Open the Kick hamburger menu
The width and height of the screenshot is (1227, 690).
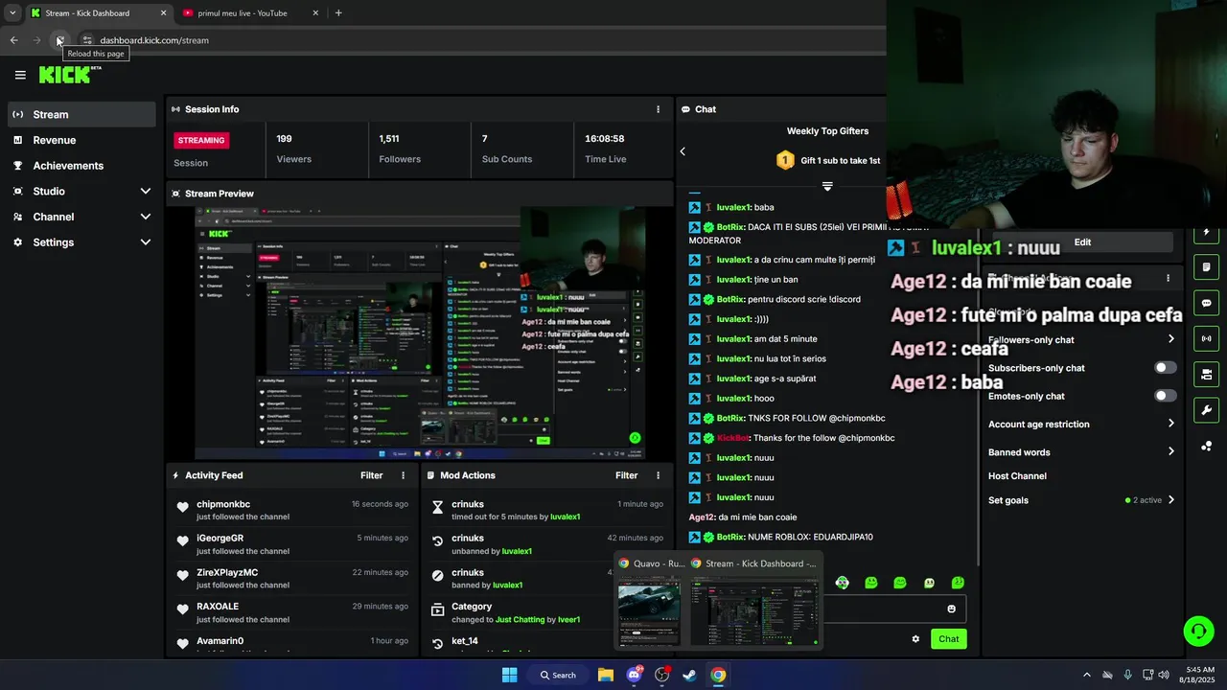pyautogui.click(x=20, y=75)
